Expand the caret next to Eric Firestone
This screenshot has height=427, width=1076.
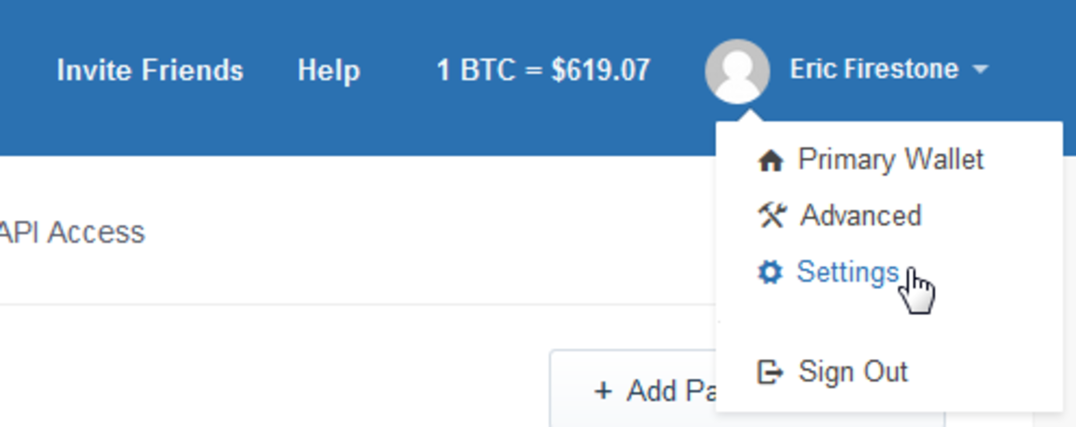(980, 70)
